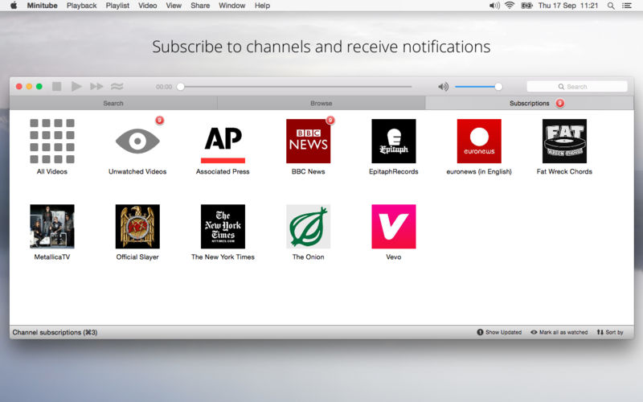Open the All Videos grid icon
This screenshot has width=643, height=402.
[52, 142]
